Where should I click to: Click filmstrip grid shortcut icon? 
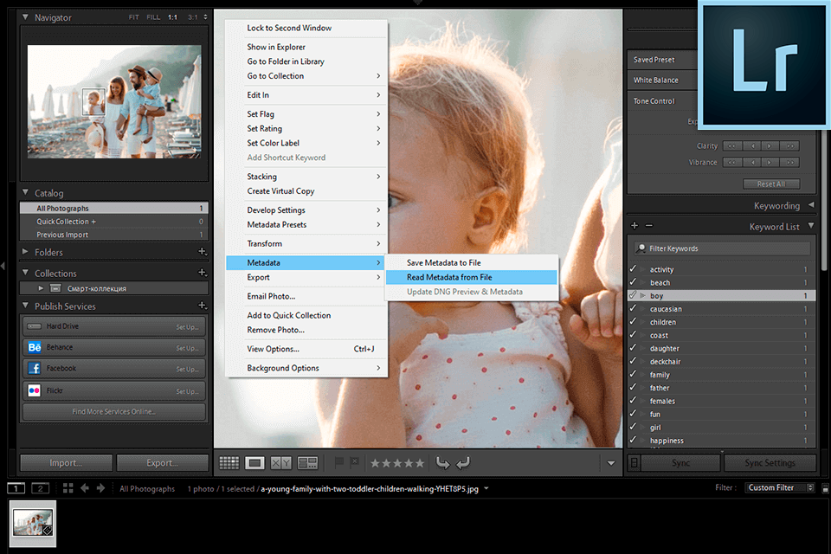(x=68, y=488)
